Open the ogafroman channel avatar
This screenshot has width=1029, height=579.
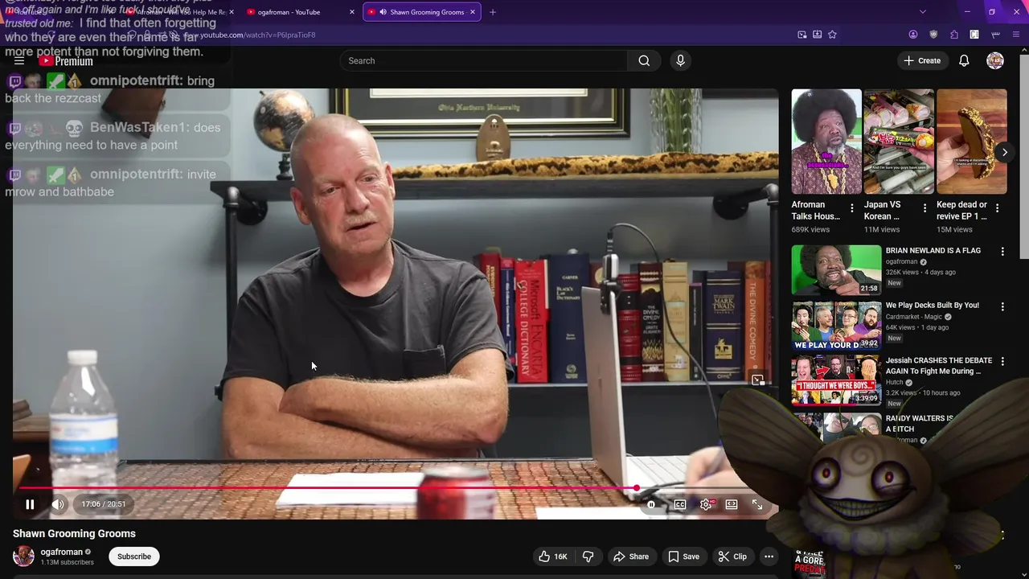coord(23,556)
